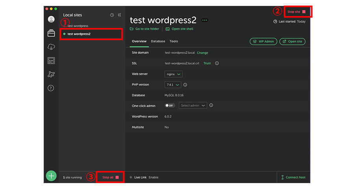The height and width of the screenshot is (189, 354).
Task: Open the nginx web server dropdown
Action: 173,74
